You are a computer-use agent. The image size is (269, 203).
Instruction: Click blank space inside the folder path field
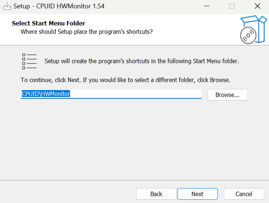141,94
